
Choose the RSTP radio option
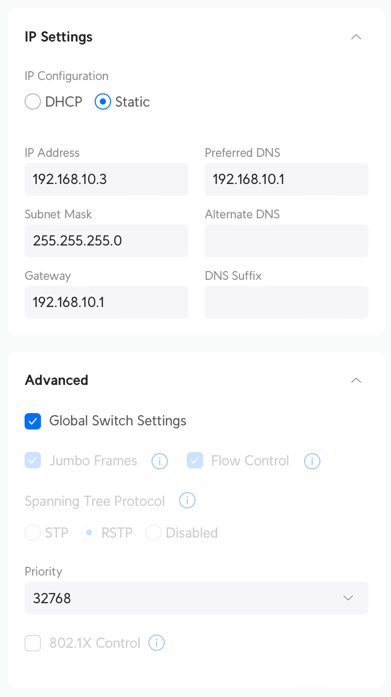click(x=89, y=533)
